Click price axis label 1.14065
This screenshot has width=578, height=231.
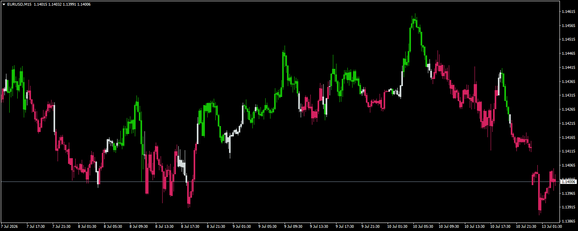(x=568, y=165)
